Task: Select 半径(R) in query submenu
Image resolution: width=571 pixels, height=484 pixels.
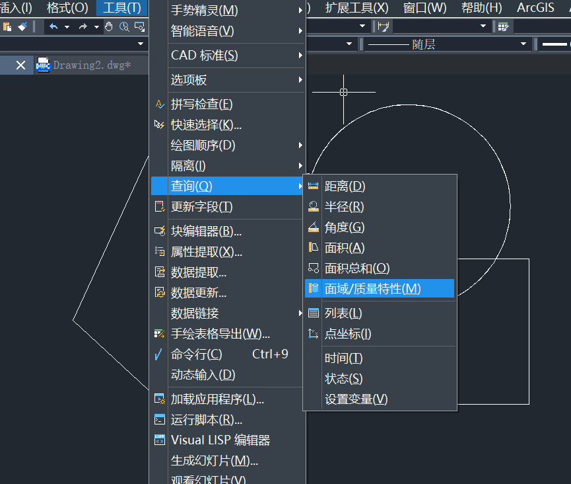Action: click(x=380, y=206)
